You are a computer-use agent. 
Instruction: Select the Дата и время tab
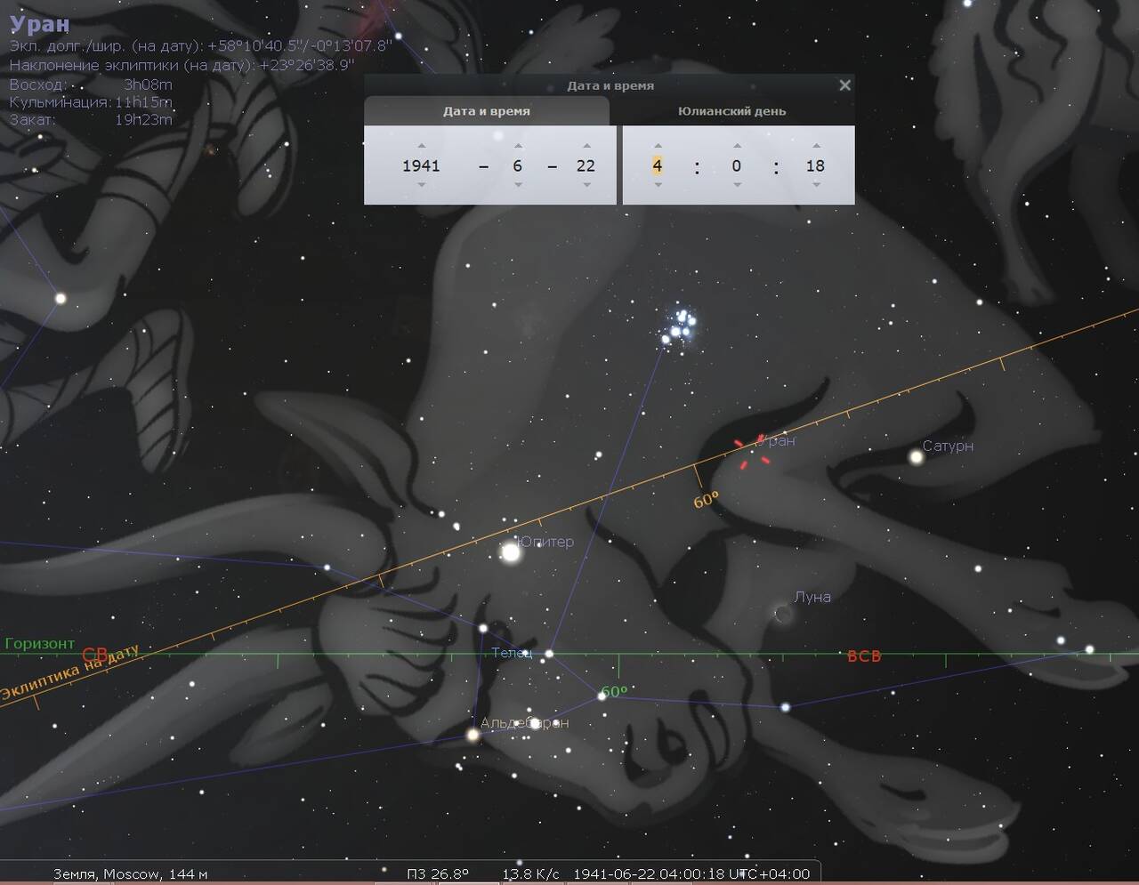pyautogui.click(x=487, y=111)
